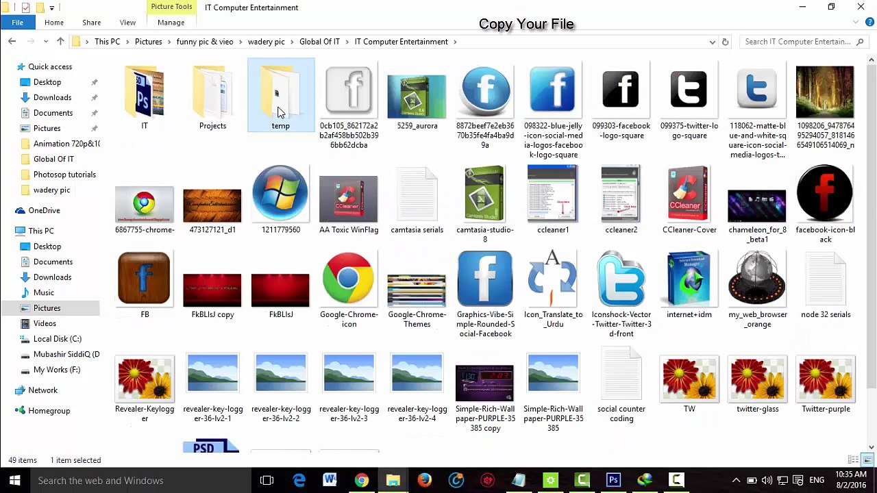The height and width of the screenshot is (493, 877).
Task: Expand the ribbon with the chevron
Action: pyautogui.click(x=856, y=23)
